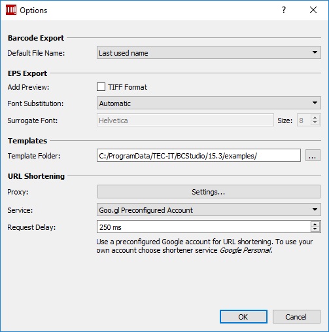Image resolution: width=329 pixels, height=332 pixels.
Task: Open the Default File Name dropdown
Action: click(x=209, y=52)
